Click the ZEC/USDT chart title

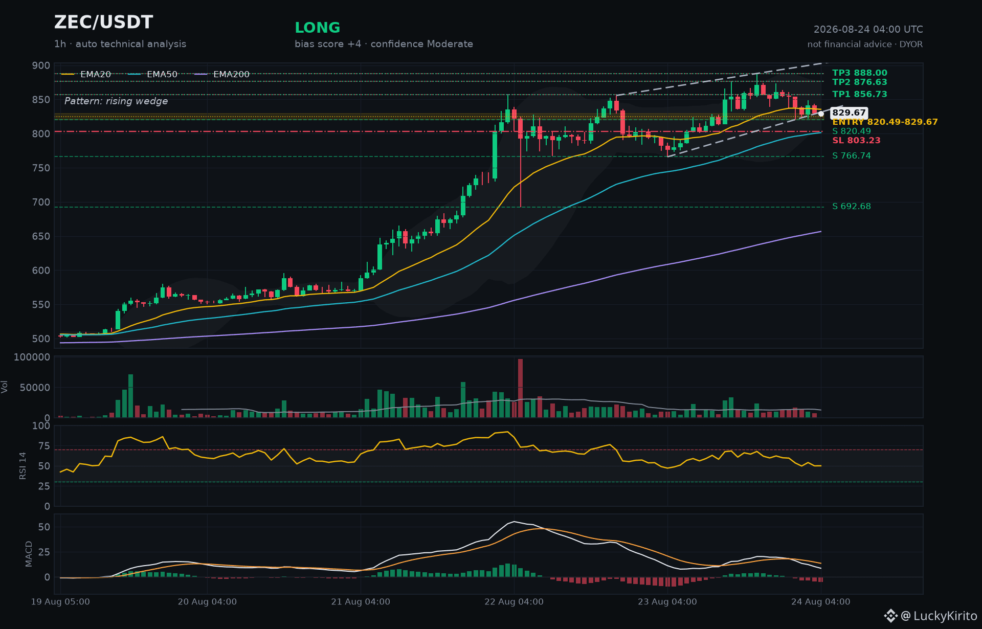pyautogui.click(x=104, y=23)
